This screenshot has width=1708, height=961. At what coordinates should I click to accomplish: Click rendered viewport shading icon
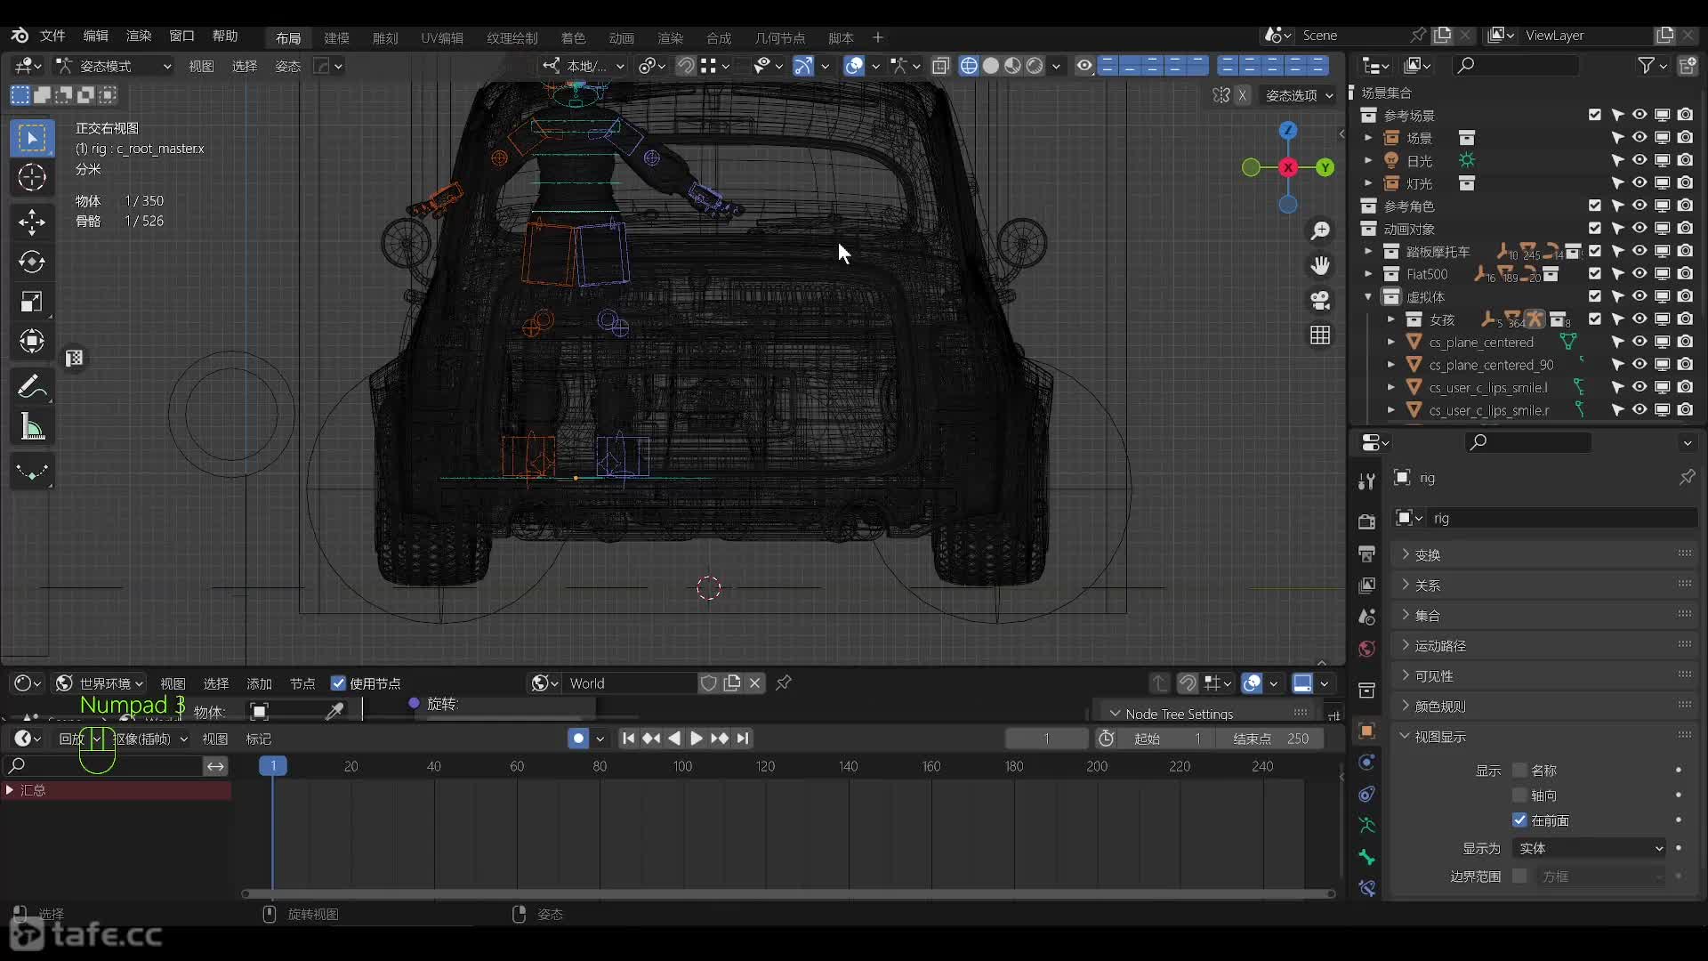(x=1035, y=66)
